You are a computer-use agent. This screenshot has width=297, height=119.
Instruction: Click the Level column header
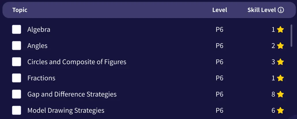220,10
